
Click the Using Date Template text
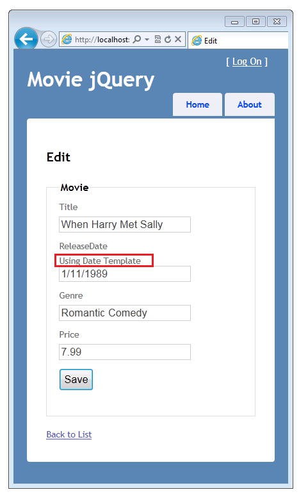(x=100, y=261)
